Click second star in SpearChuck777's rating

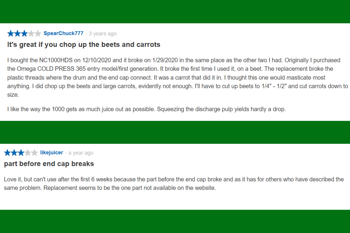(17, 33)
